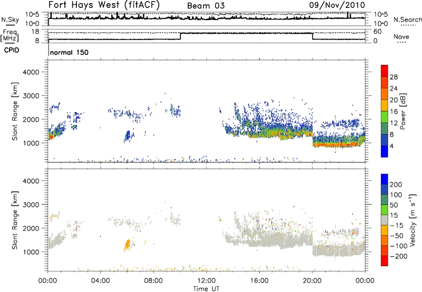The height and width of the screenshot is (292, 422).
Task: Click the "4000" tick on velocity panel
Action: click(31, 181)
